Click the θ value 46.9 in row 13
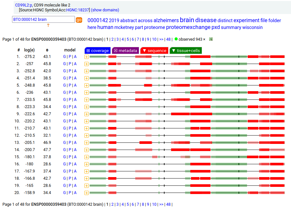 [47, 143]
